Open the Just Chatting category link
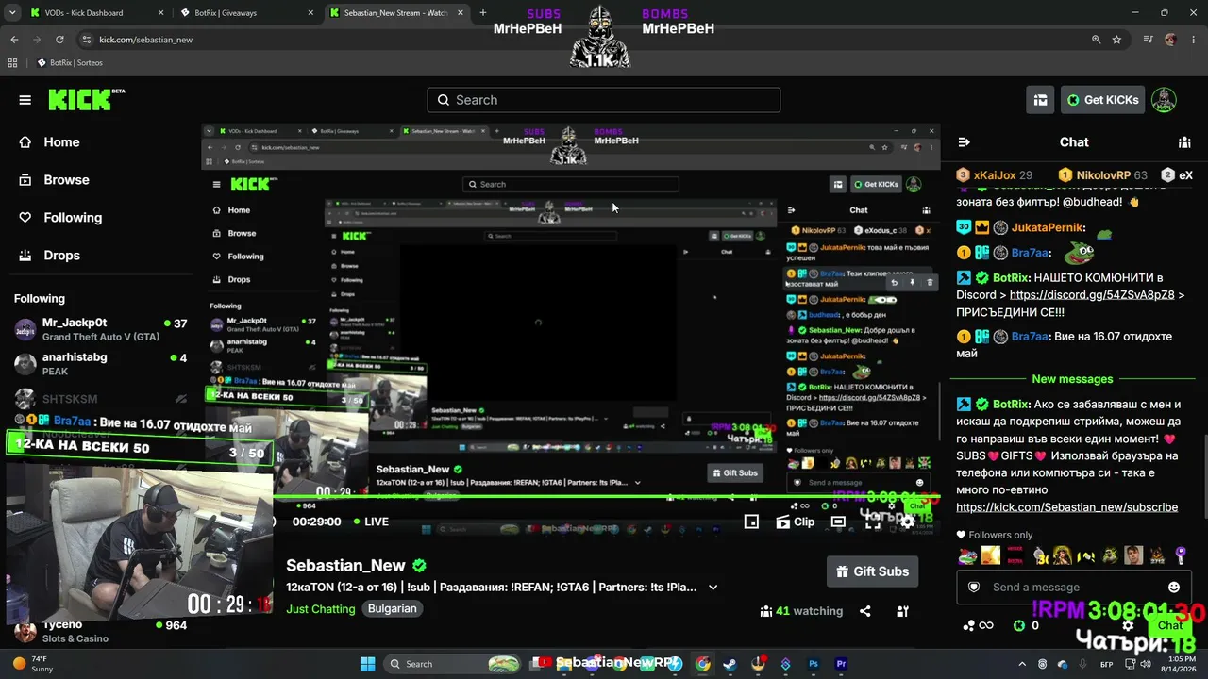Viewport: 1208px width, 679px height. pos(321,609)
